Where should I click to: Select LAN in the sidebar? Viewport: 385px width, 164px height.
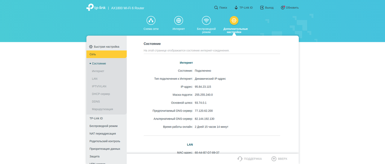(x=95, y=79)
